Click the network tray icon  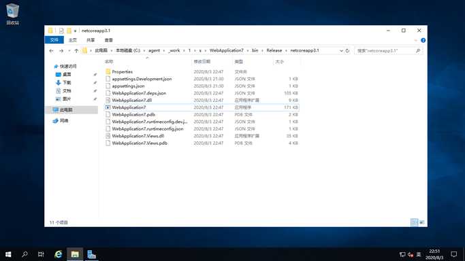click(402, 254)
